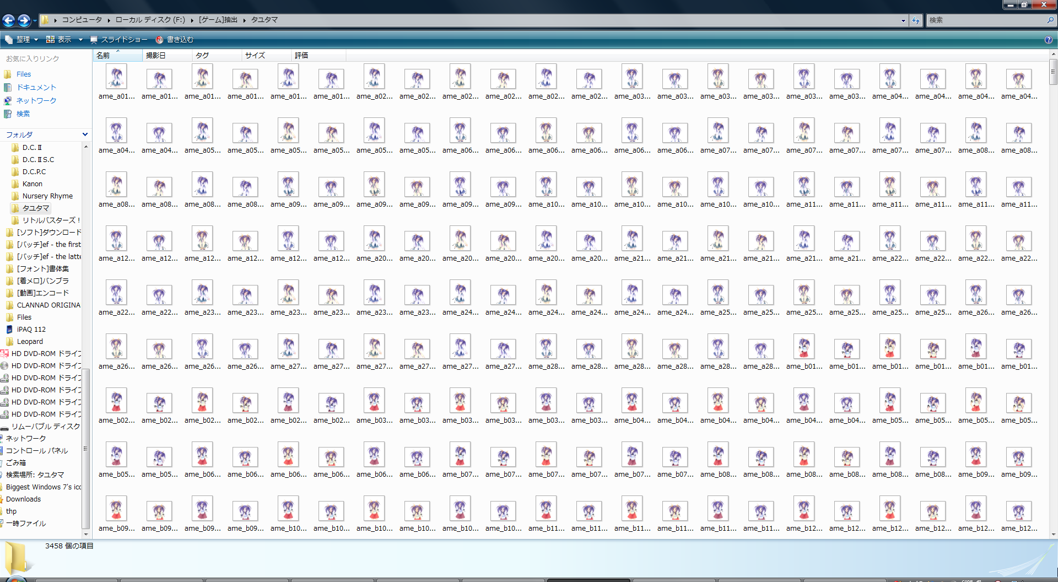Click the folder tree scrollbar up arrow
Screen dimensions: 1058x582
tap(85, 147)
